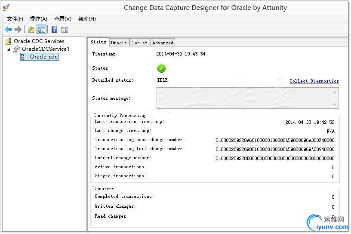This screenshot has height=234, width=351.
Task: Click the application icon in title bar
Action: [6, 7]
